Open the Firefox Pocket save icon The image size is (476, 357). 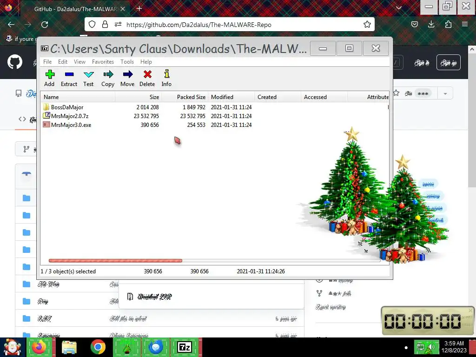[x=415, y=24]
